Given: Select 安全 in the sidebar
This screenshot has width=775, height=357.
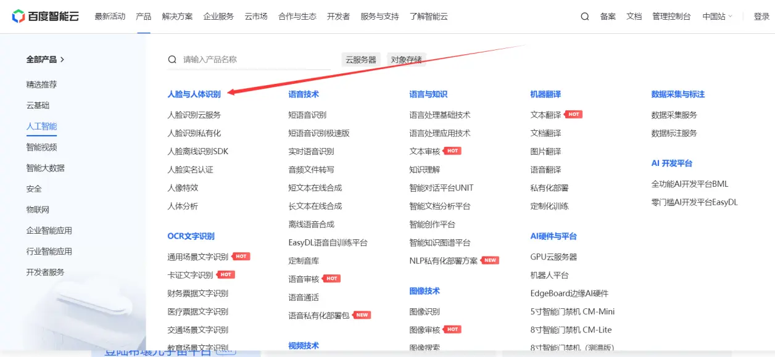Looking at the screenshot, I should [34, 189].
